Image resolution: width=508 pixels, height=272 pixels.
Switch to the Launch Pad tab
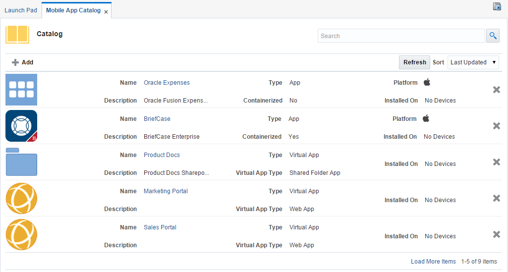(x=21, y=10)
